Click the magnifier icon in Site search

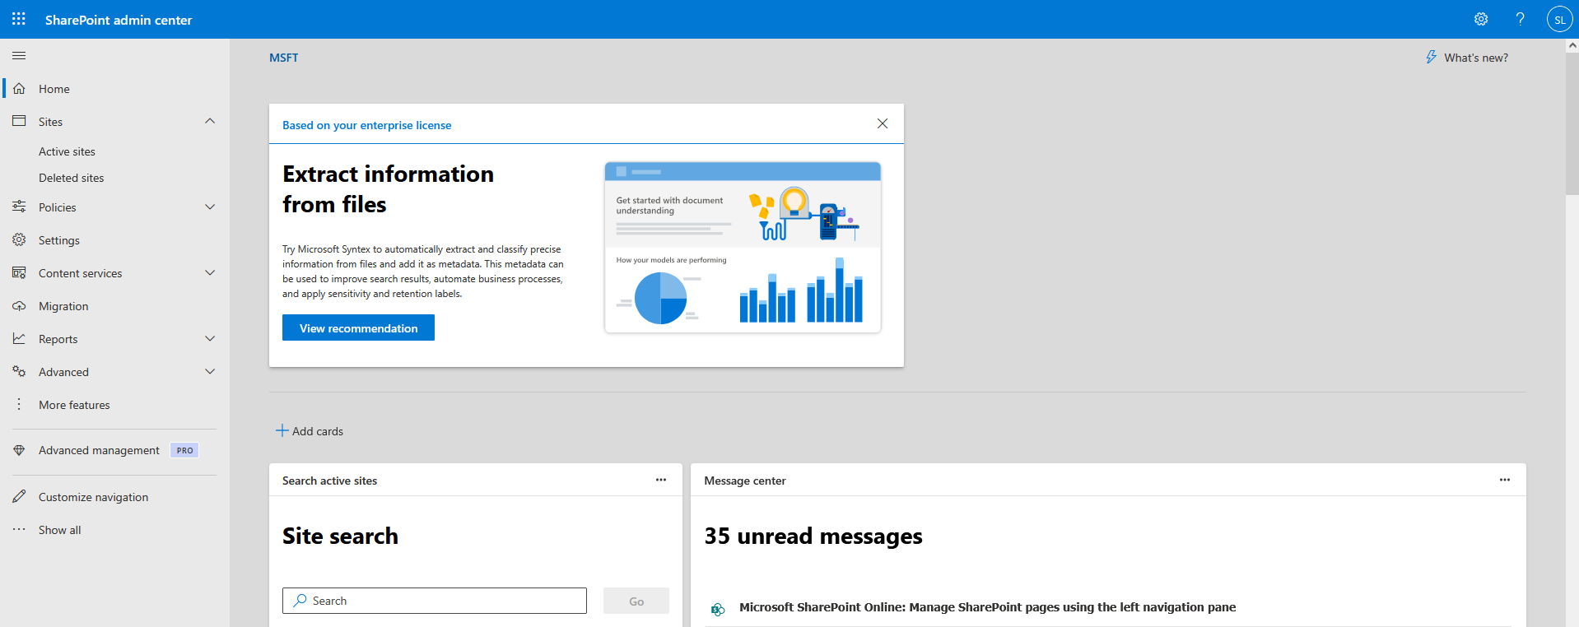tap(300, 601)
